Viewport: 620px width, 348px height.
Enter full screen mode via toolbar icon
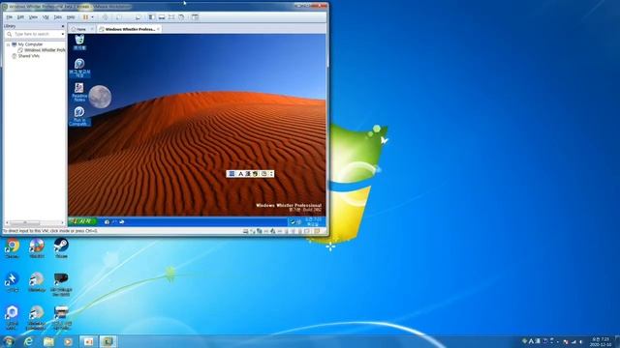pos(171,17)
